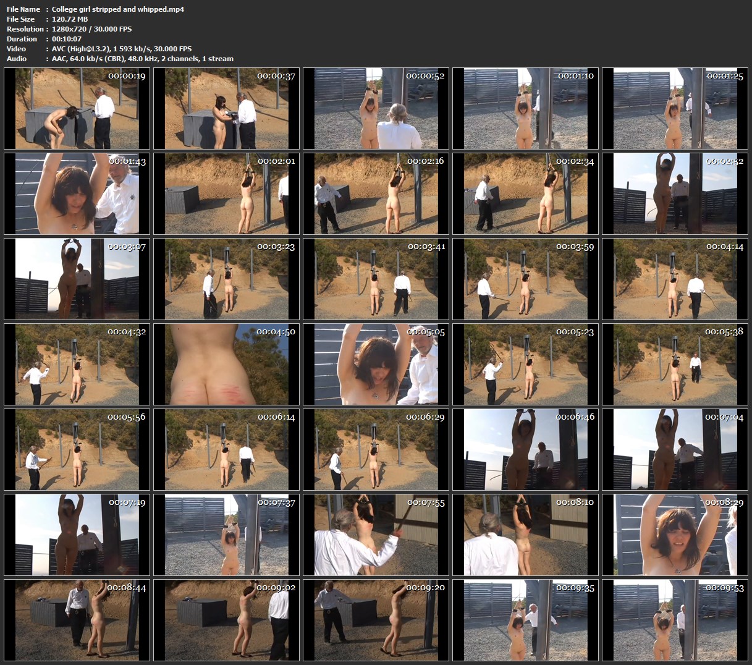The height and width of the screenshot is (665, 752).
Task: Select the 00:08:10 thumbnail
Action: 526,535
